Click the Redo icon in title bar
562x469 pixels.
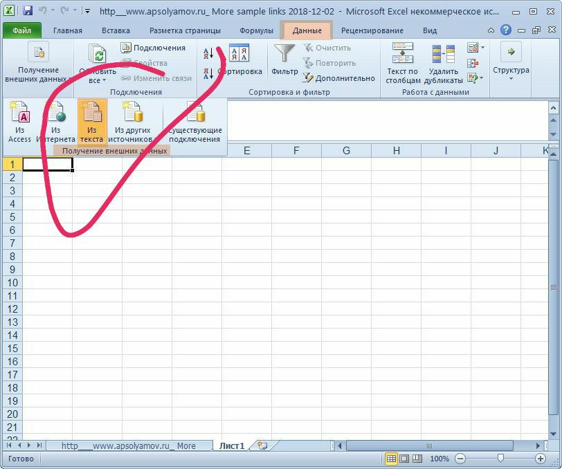(x=65, y=11)
